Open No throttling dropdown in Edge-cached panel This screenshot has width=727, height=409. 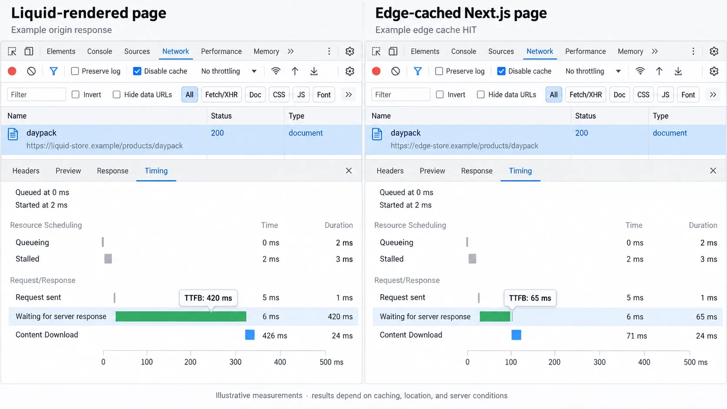[x=593, y=71]
